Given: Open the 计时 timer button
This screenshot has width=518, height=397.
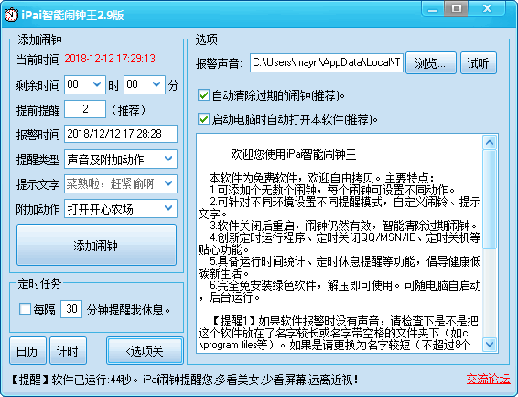Looking at the screenshot, I should [68, 350].
